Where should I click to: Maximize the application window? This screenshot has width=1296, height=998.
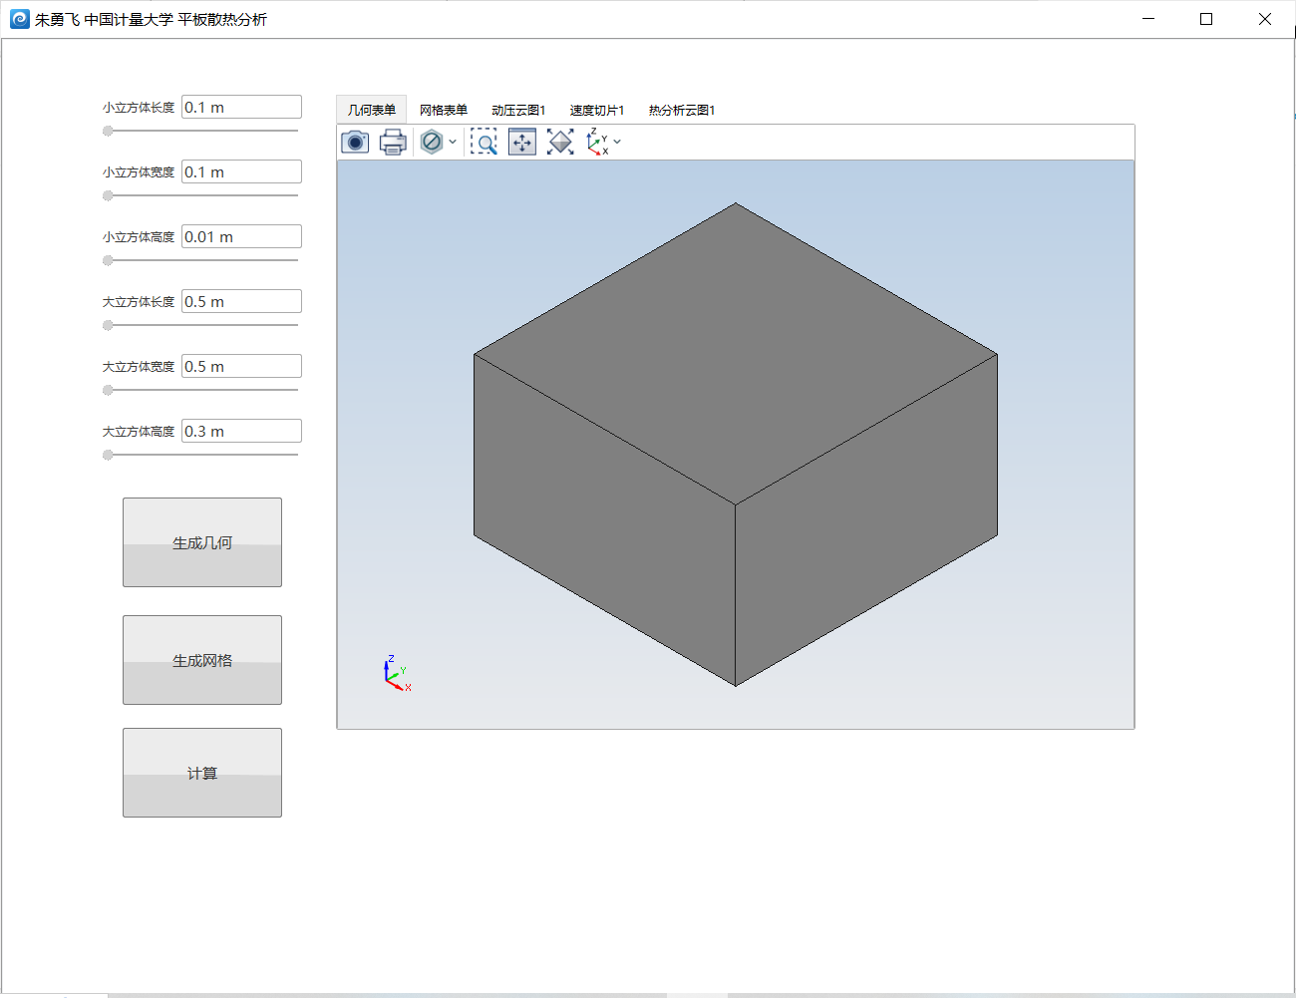(1206, 19)
